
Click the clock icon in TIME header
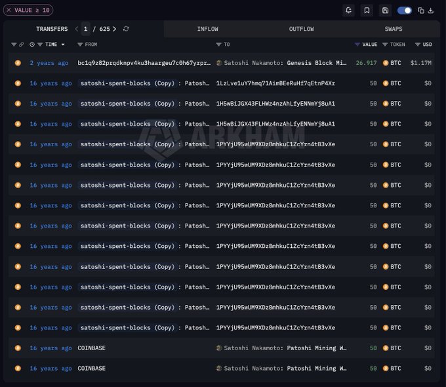[x=32, y=45]
